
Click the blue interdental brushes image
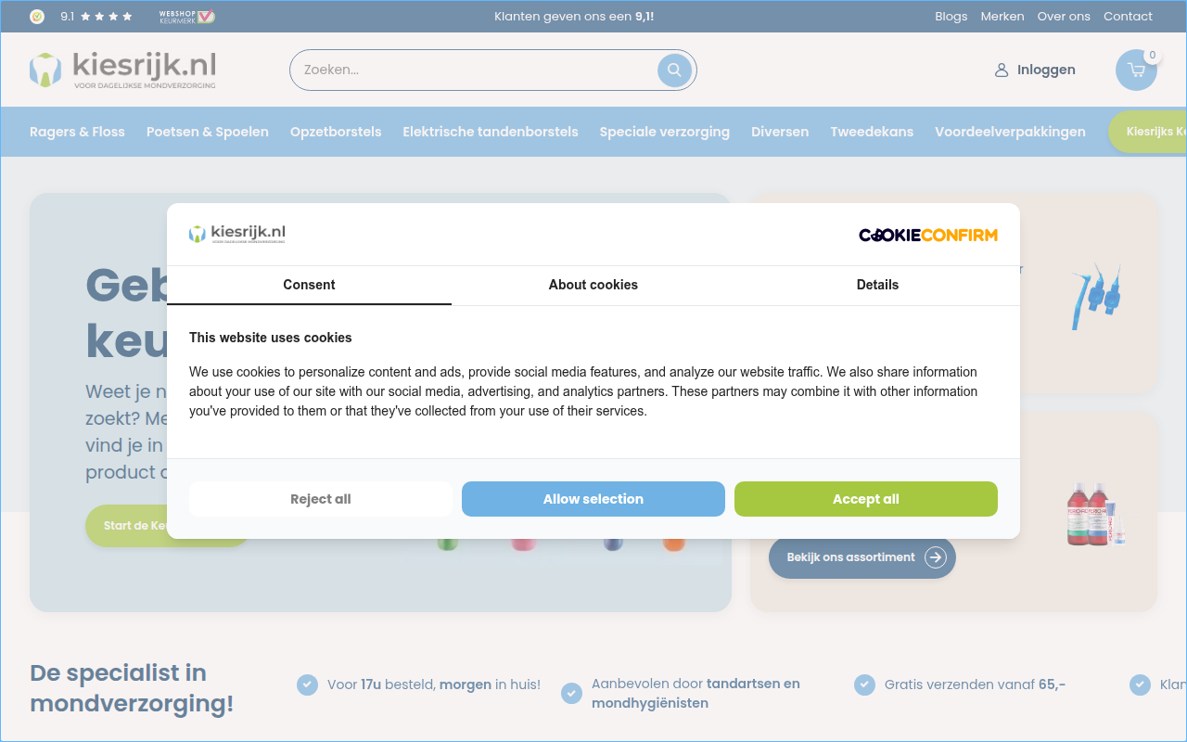(x=1096, y=295)
